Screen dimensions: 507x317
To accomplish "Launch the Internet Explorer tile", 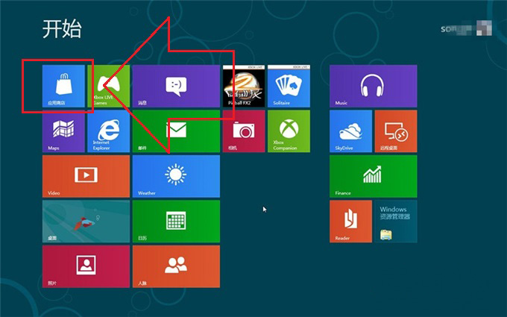I will (109, 131).
